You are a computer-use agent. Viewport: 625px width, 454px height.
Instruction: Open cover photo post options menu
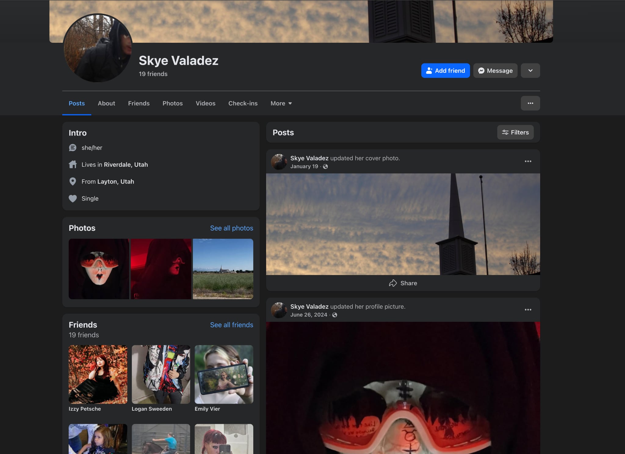click(528, 161)
